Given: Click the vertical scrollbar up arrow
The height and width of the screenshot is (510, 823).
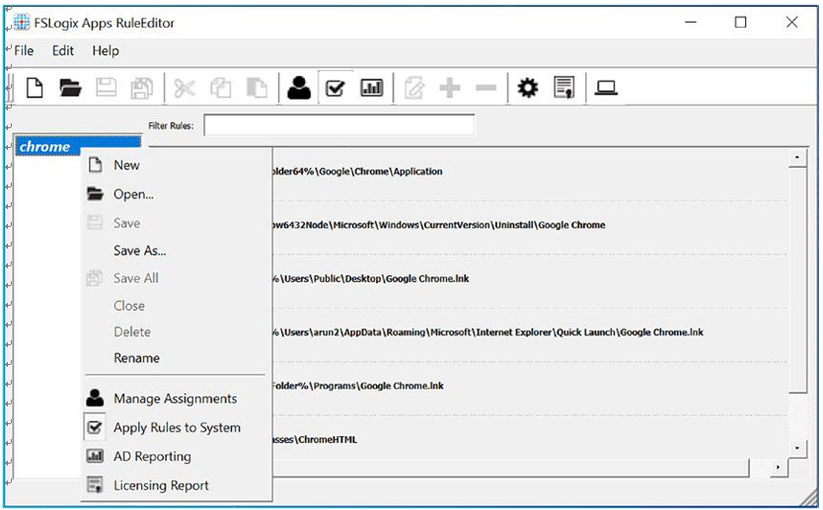Looking at the screenshot, I should pos(797,158).
